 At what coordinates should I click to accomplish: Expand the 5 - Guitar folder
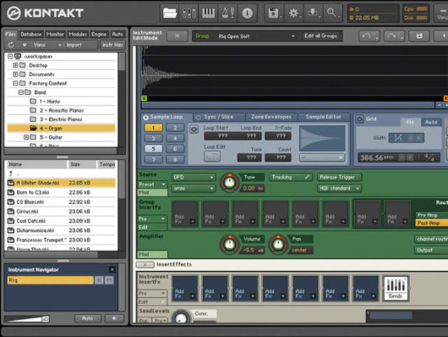coord(26,137)
